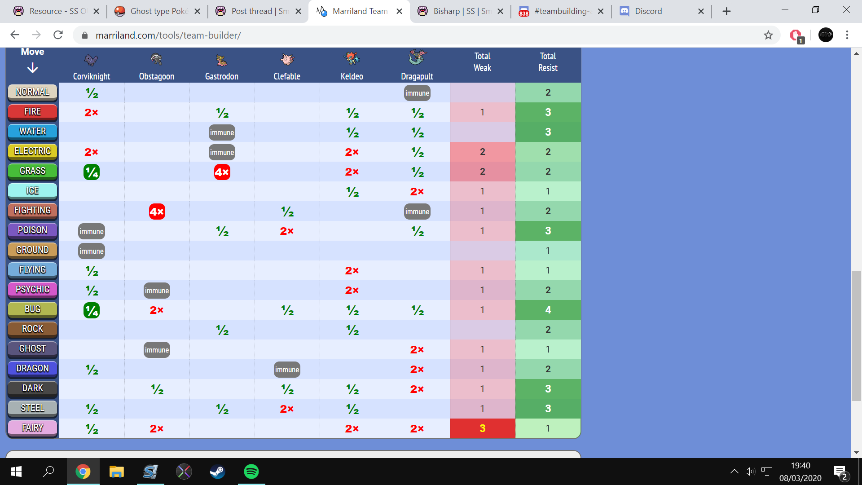This screenshot has height=485, width=862.
Task: Click the Keldeo column name
Action: click(x=352, y=76)
